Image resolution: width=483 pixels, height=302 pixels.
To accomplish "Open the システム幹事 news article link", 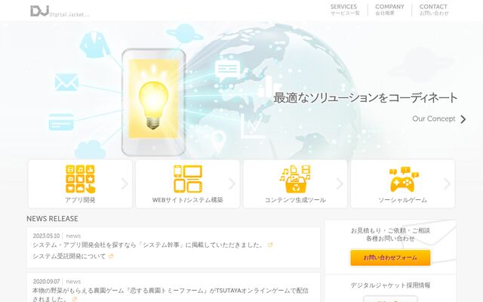I will point(149,245).
